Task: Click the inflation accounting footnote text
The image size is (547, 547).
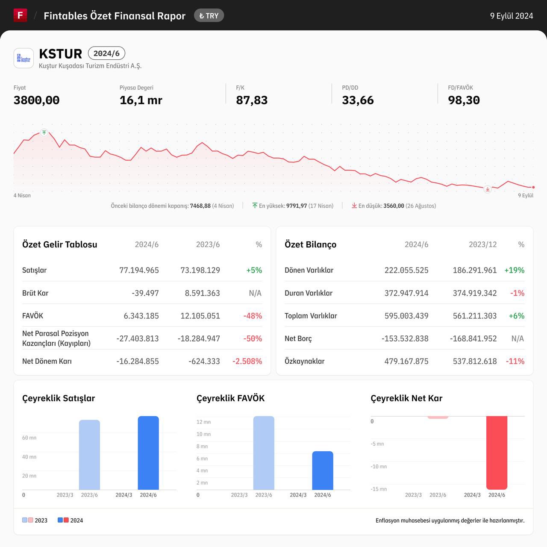Action: click(x=450, y=520)
